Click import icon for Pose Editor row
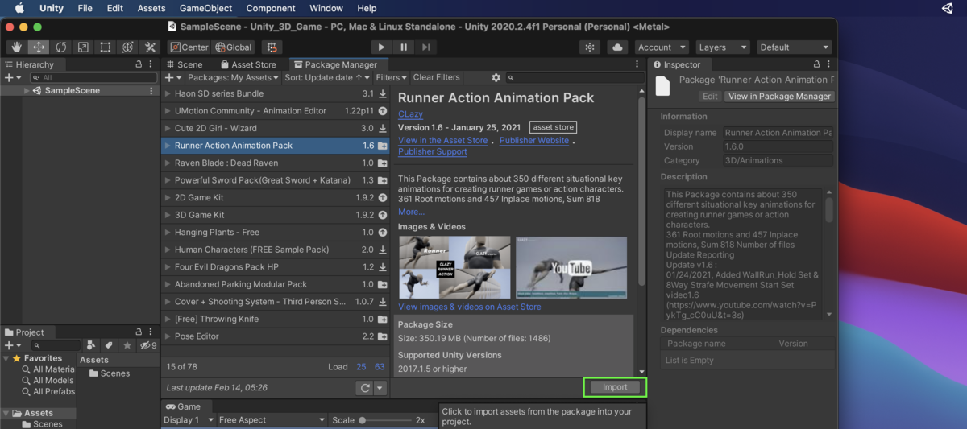 (x=383, y=336)
